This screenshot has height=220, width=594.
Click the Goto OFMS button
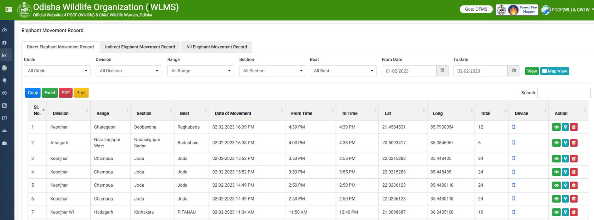tap(476, 9)
